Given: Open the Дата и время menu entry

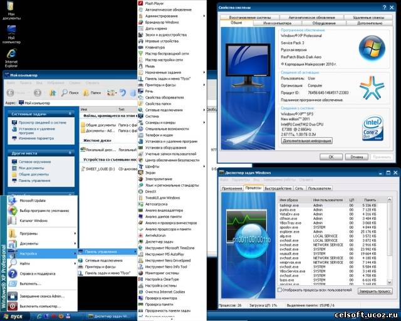Looking at the screenshot, I should click(156, 28).
